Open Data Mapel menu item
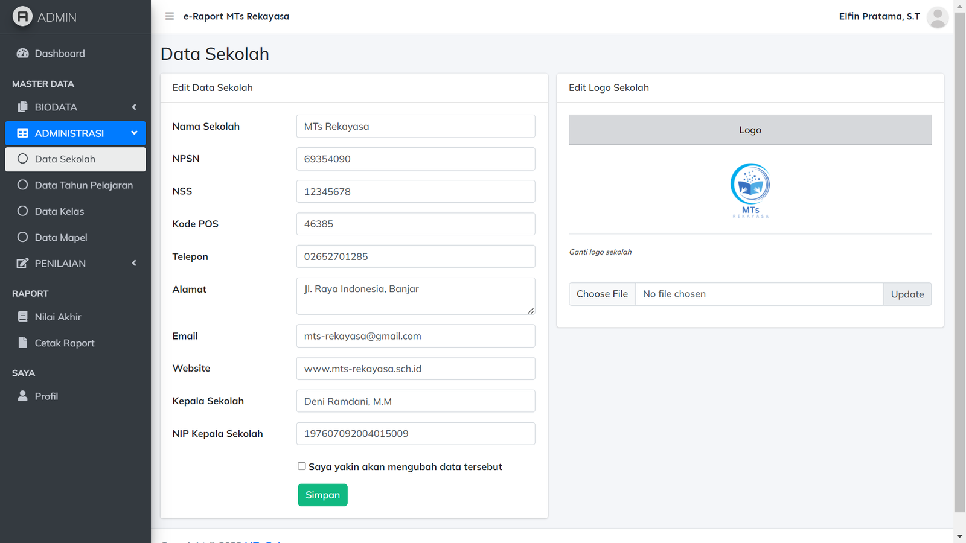Image resolution: width=966 pixels, height=543 pixels. click(x=61, y=237)
